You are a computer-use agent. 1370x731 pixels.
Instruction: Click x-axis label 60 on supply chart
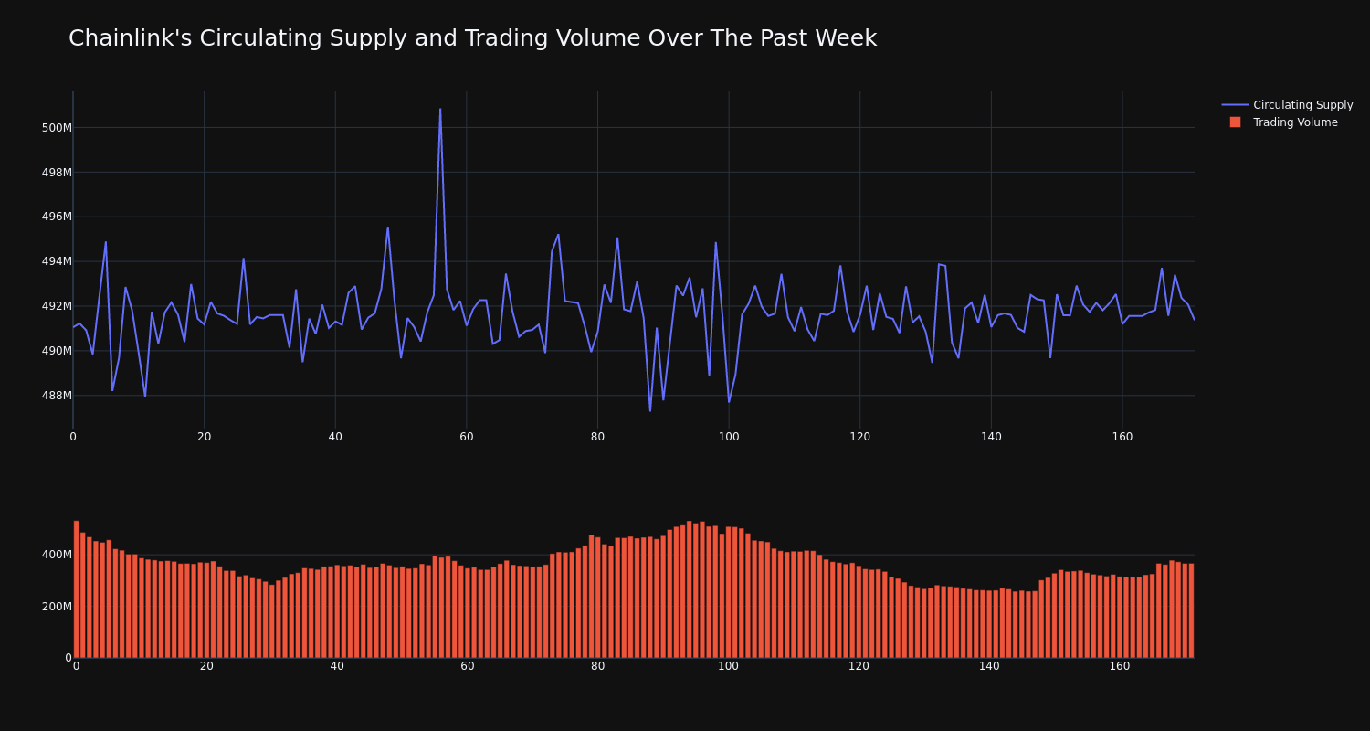click(x=467, y=437)
